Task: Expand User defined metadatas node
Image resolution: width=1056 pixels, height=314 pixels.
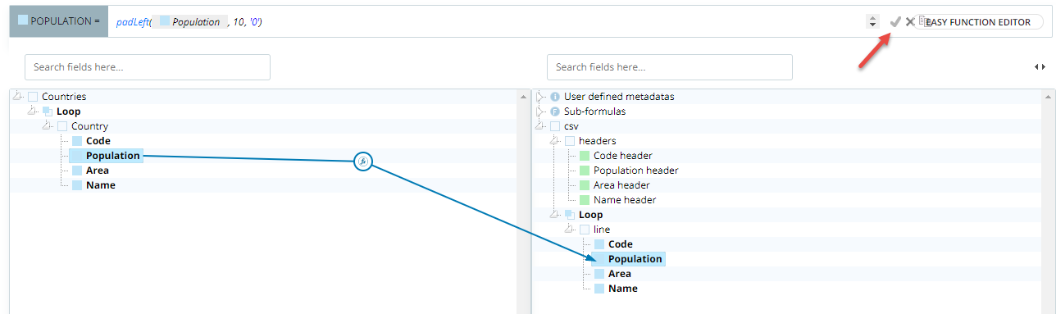Action: pos(540,97)
